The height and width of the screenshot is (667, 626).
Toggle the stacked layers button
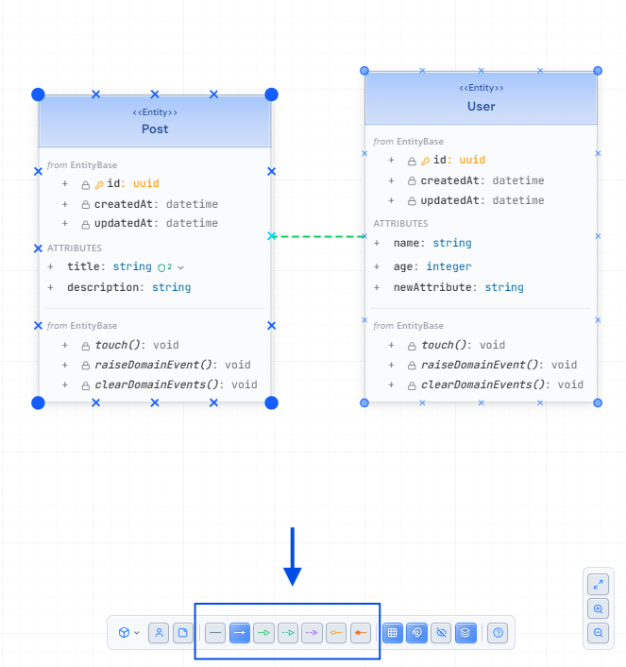[465, 633]
